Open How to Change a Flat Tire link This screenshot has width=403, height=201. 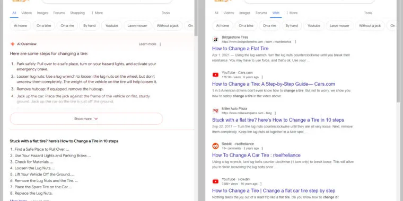coord(240,49)
